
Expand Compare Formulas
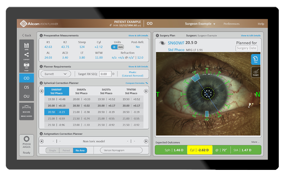pos(137,83)
